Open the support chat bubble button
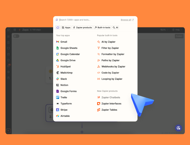This screenshot has height=145, width=190. (x=178, y=128)
